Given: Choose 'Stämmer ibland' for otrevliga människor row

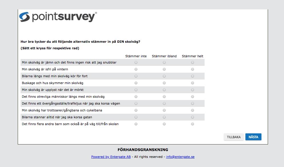Looking at the screenshot, I should tap(164, 97).
